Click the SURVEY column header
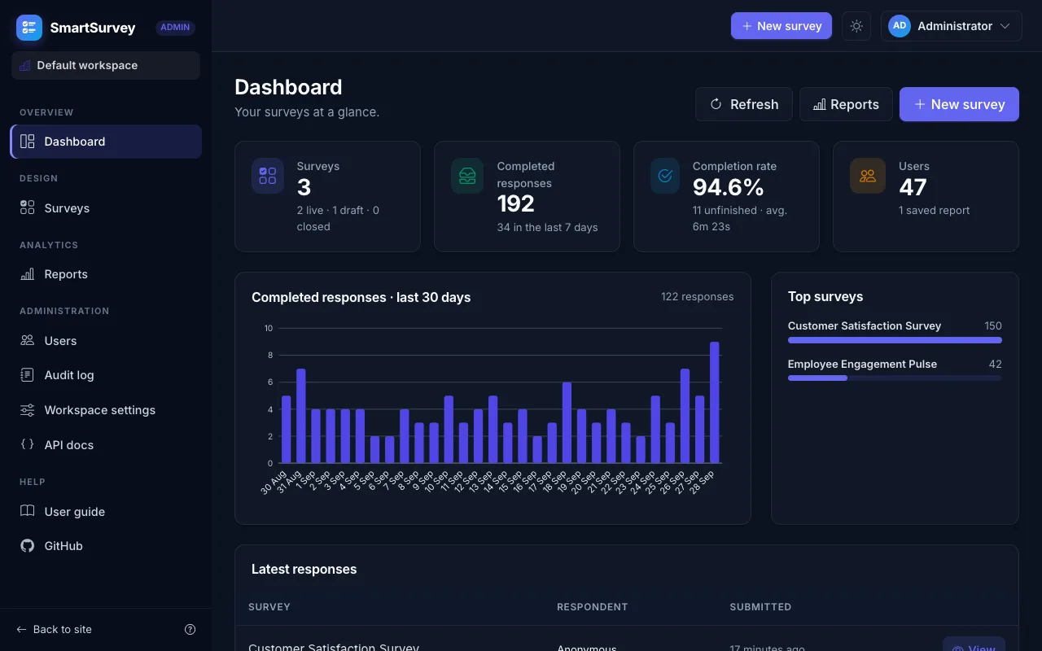 pyautogui.click(x=269, y=607)
